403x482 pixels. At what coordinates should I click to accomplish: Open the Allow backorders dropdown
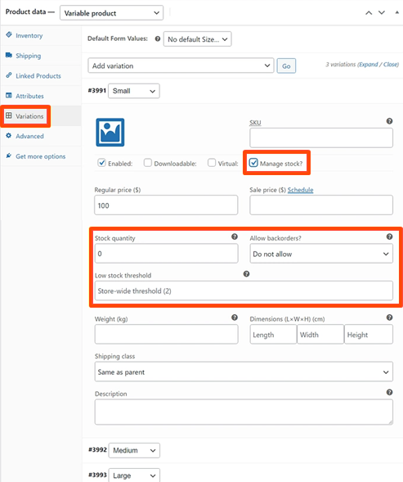coord(321,254)
